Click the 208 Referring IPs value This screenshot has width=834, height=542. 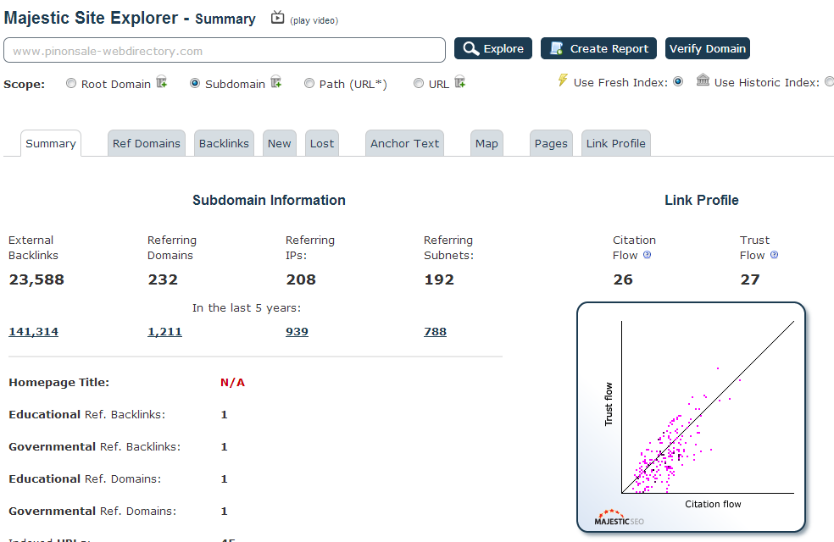[x=301, y=279]
